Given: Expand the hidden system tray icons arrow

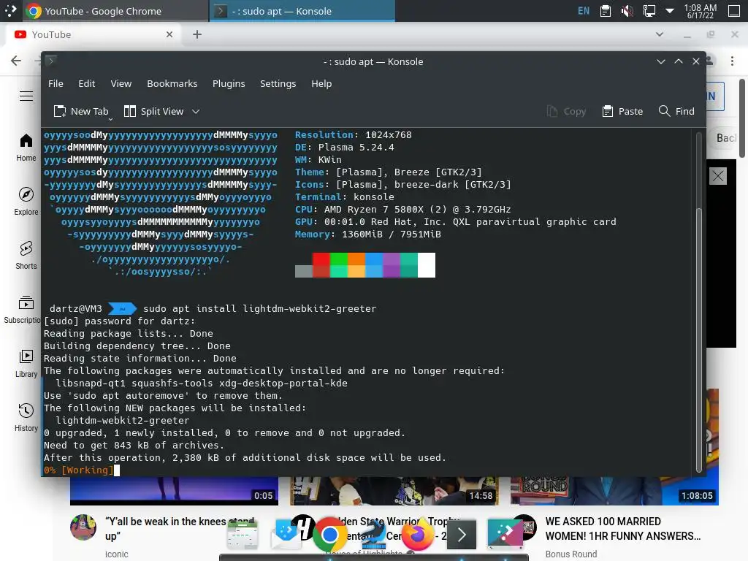Looking at the screenshot, I should (x=670, y=10).
